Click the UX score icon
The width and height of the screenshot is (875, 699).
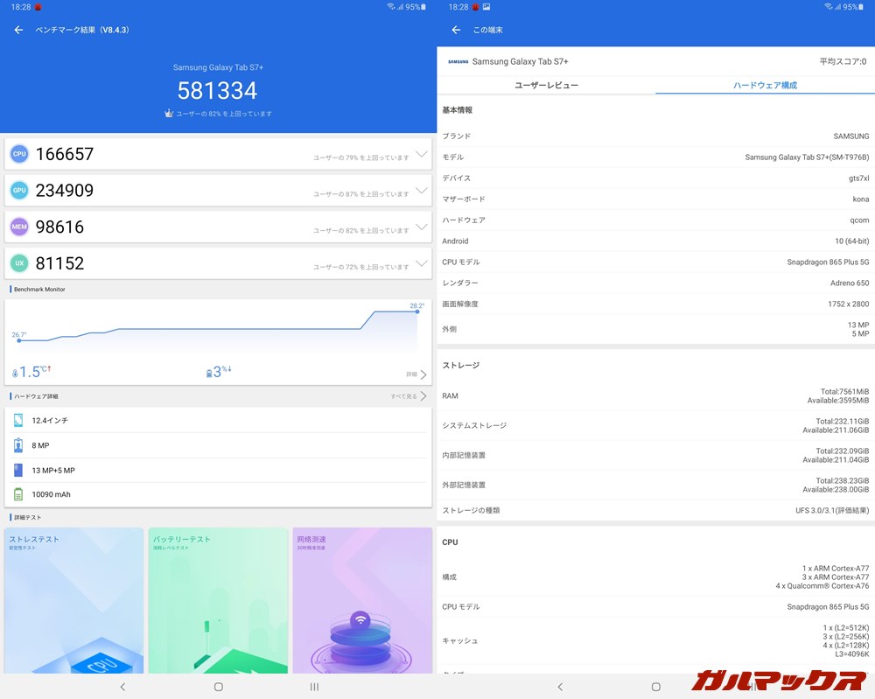coord(19,263)
